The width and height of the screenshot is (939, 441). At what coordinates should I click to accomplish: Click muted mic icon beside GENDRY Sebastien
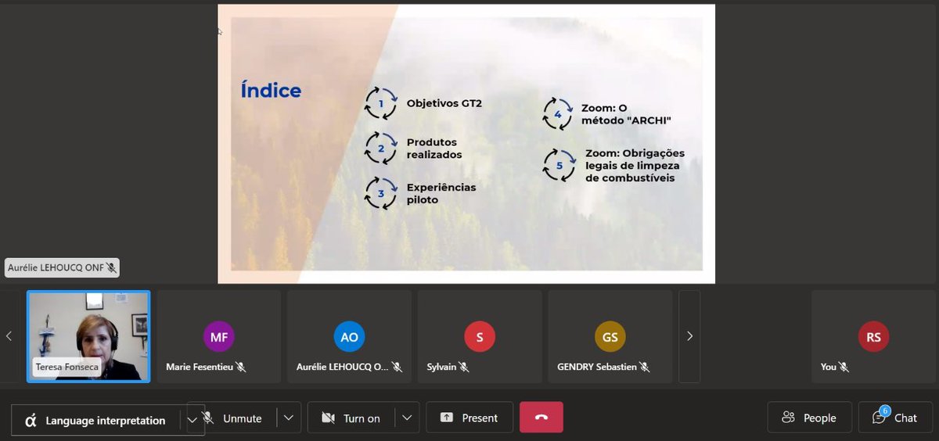[x=645, y=367]
